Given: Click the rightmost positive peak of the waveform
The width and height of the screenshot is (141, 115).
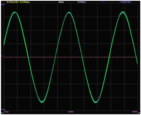Looking at the screenshot, I should point(123,12).
